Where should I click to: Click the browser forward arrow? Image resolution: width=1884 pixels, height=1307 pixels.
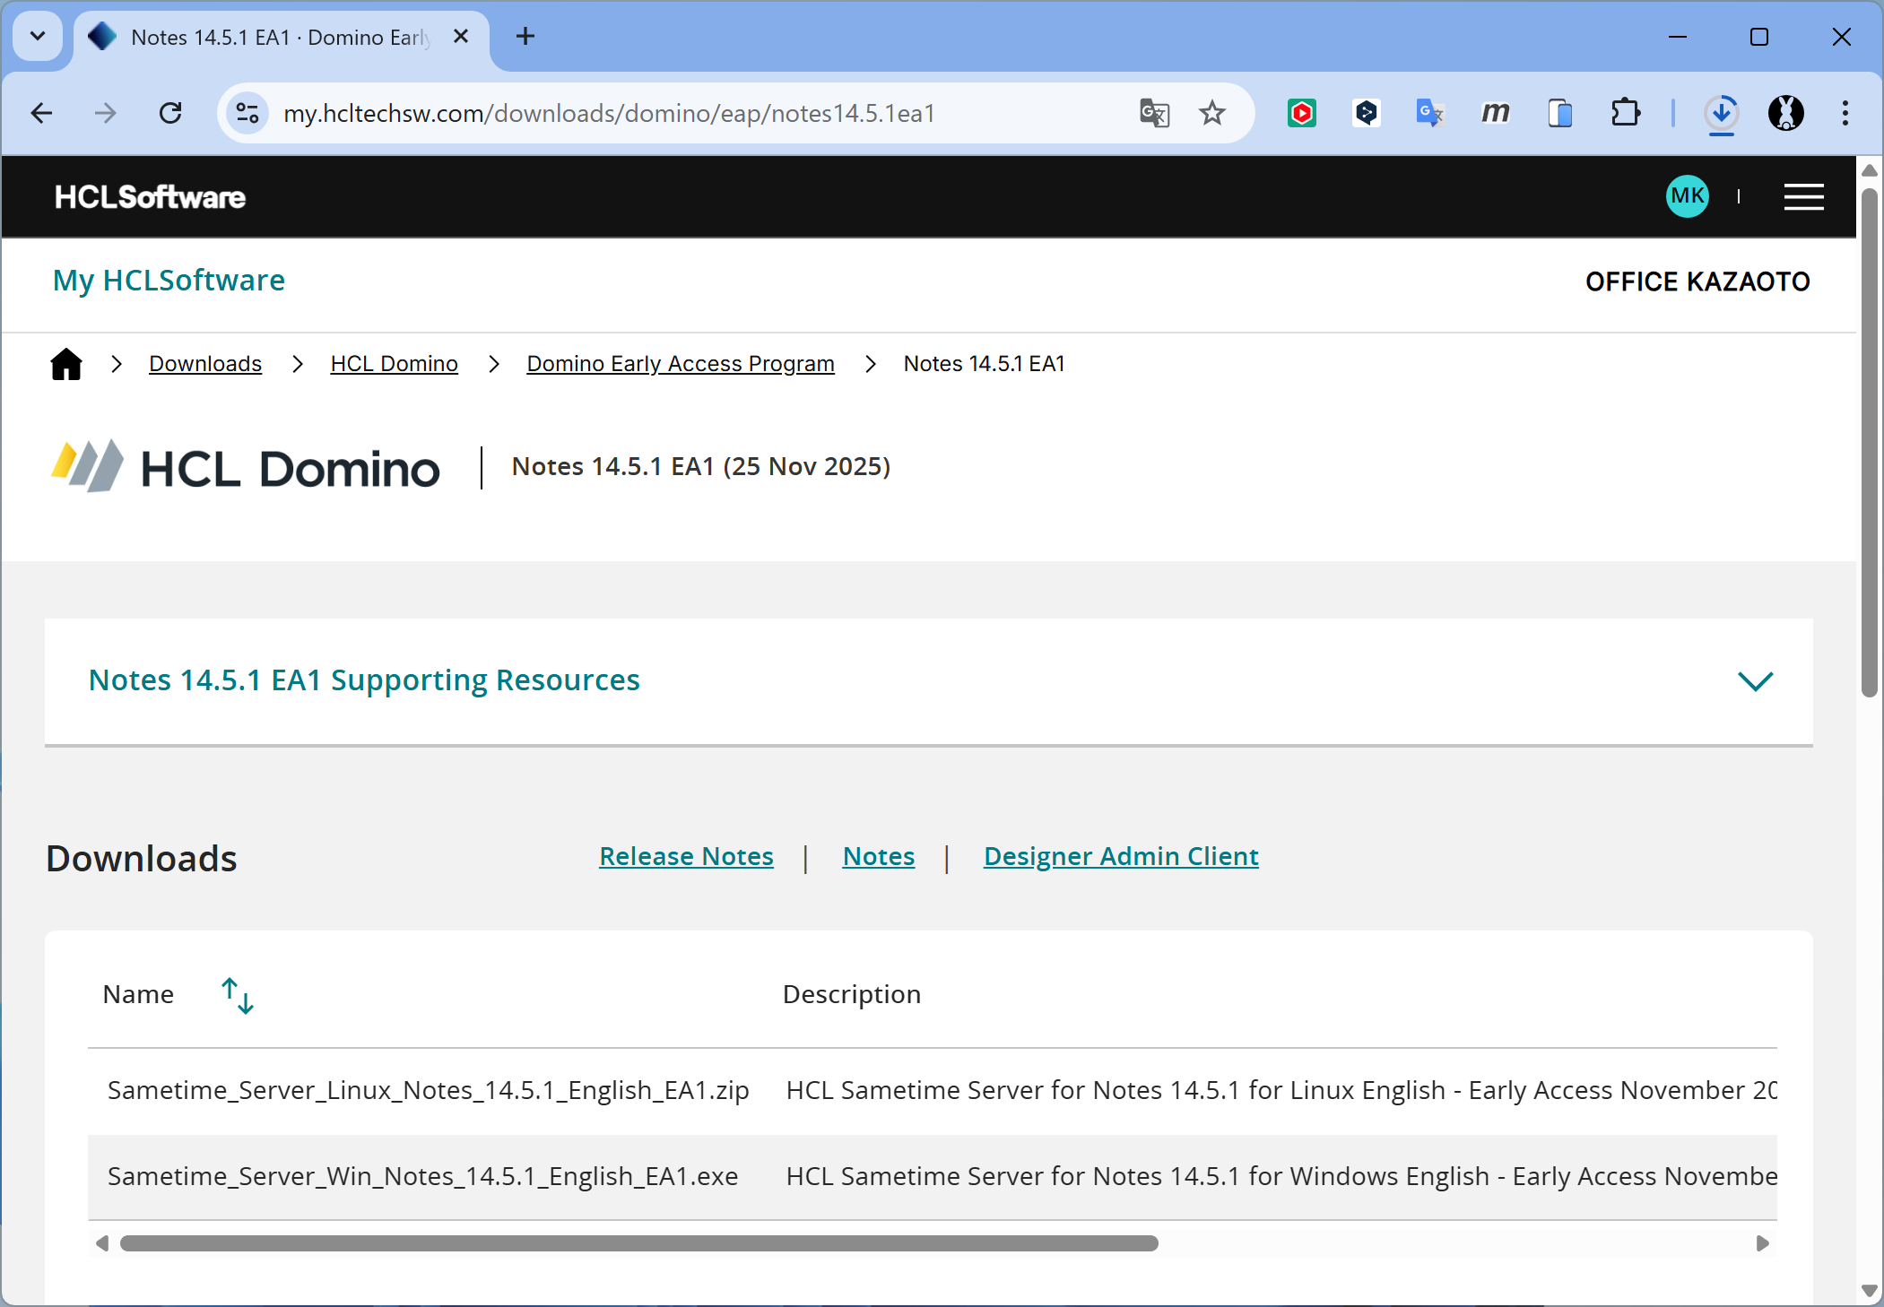[x=106, y=113]
